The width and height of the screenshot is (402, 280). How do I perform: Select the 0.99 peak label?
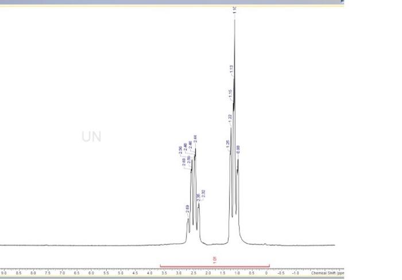pyautogui.click(x=238, y=149)
